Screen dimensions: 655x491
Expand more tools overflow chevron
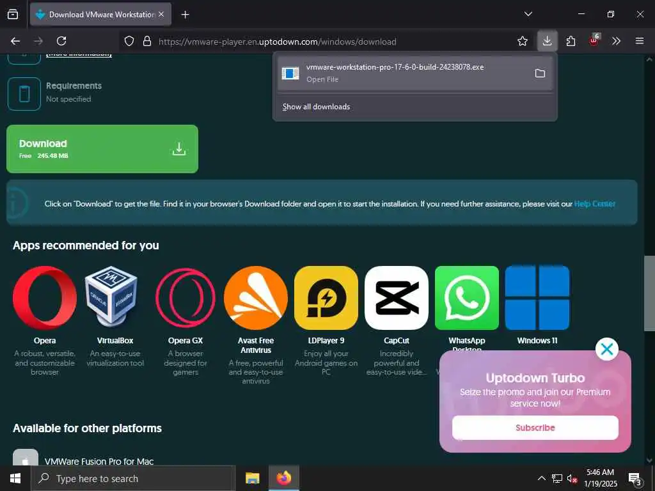(x=616, y=41)
